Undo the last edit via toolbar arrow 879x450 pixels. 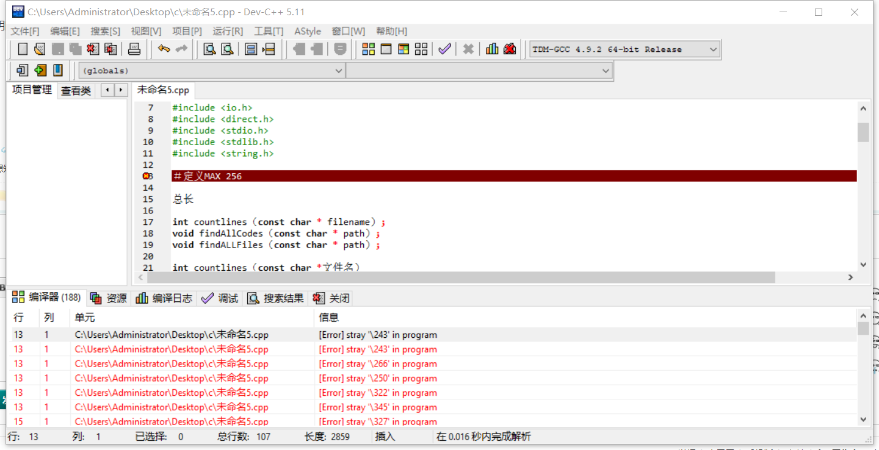[164, 49]
